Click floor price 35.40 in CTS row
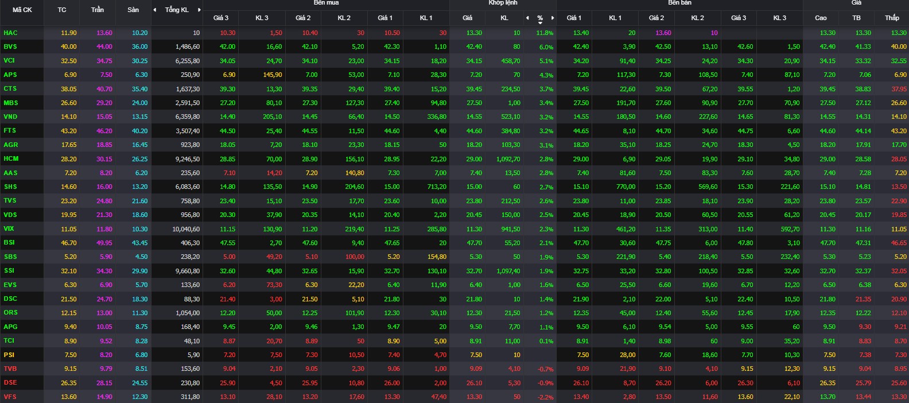The height and width of the screenshot is (403, 909). coord(140,89)
